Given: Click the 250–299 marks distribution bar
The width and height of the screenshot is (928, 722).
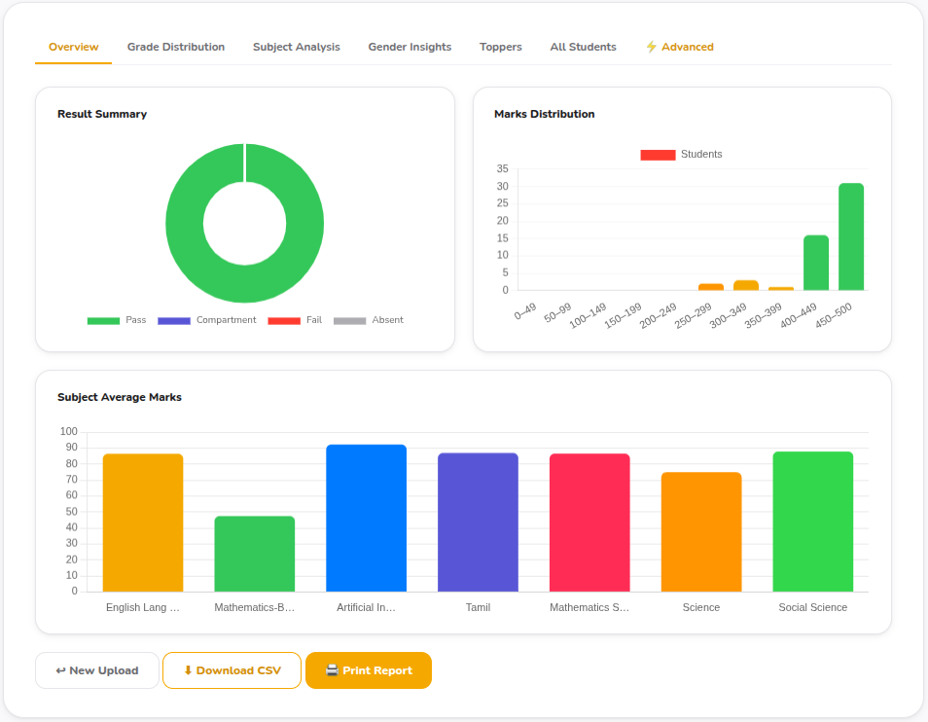Looking at the screenshot, I should pos(711,287).
